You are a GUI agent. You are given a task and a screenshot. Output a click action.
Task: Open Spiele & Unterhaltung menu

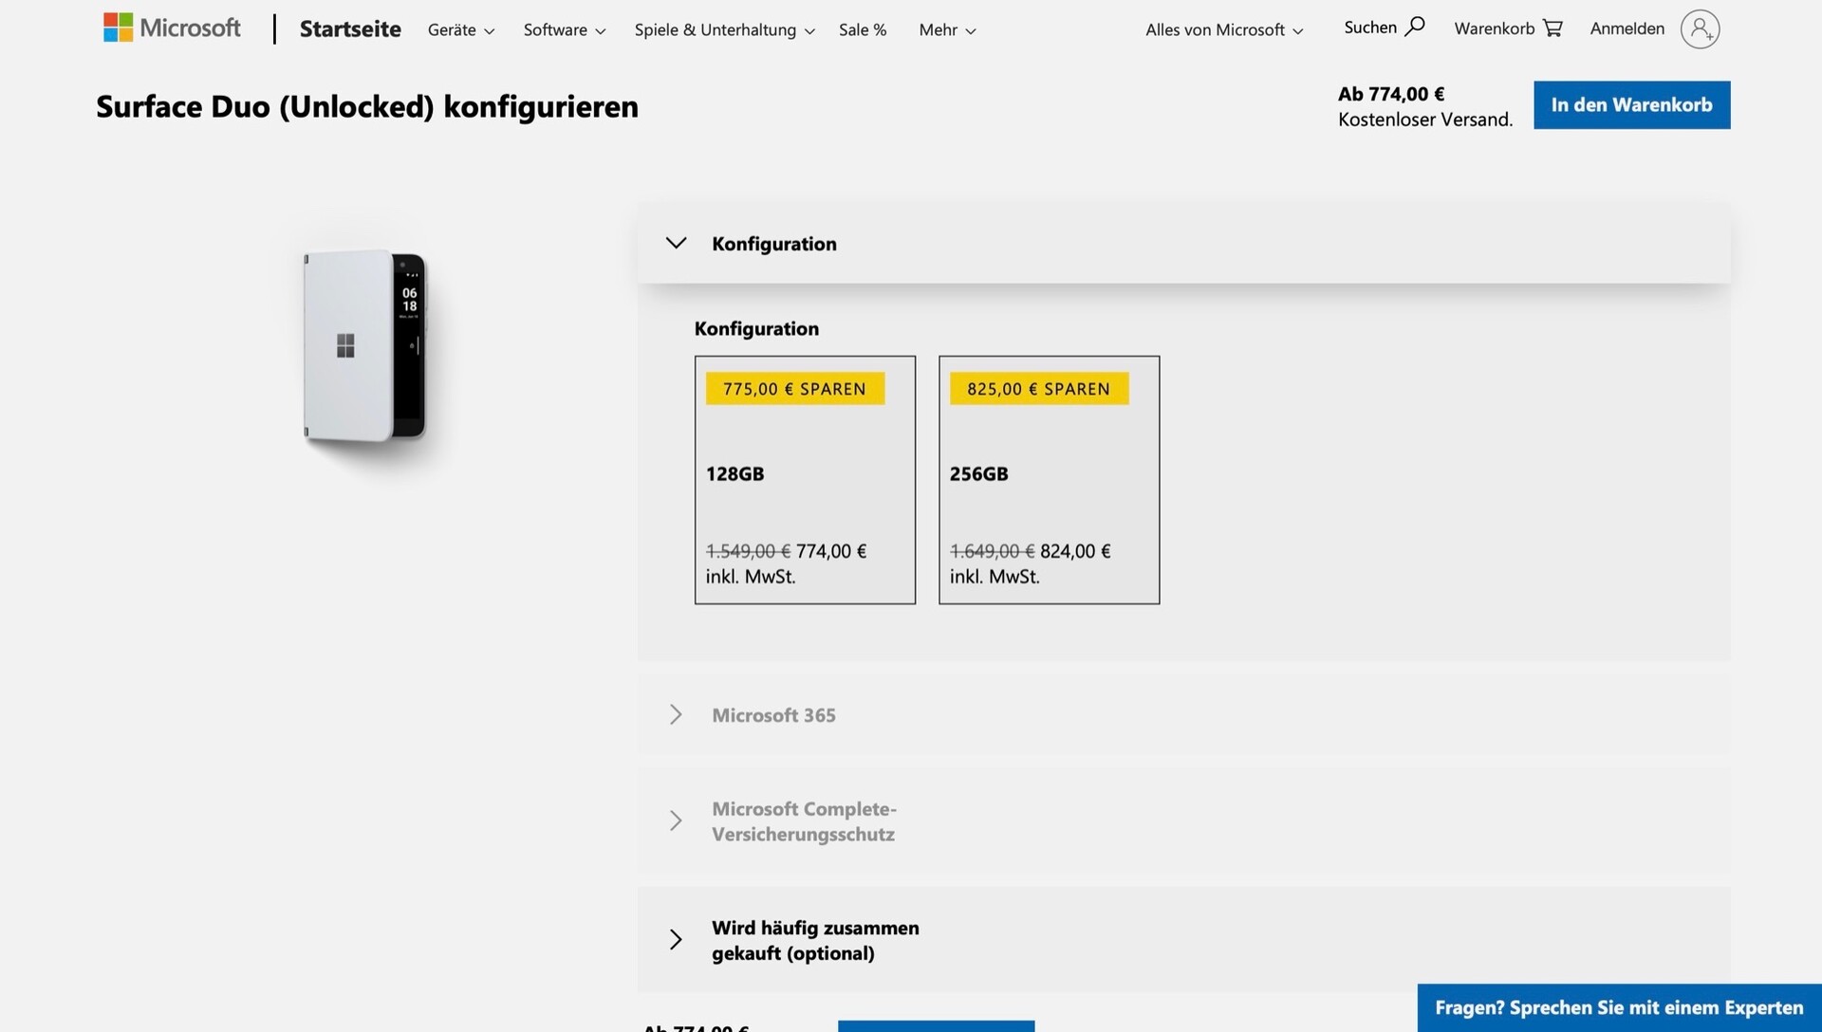723,30
